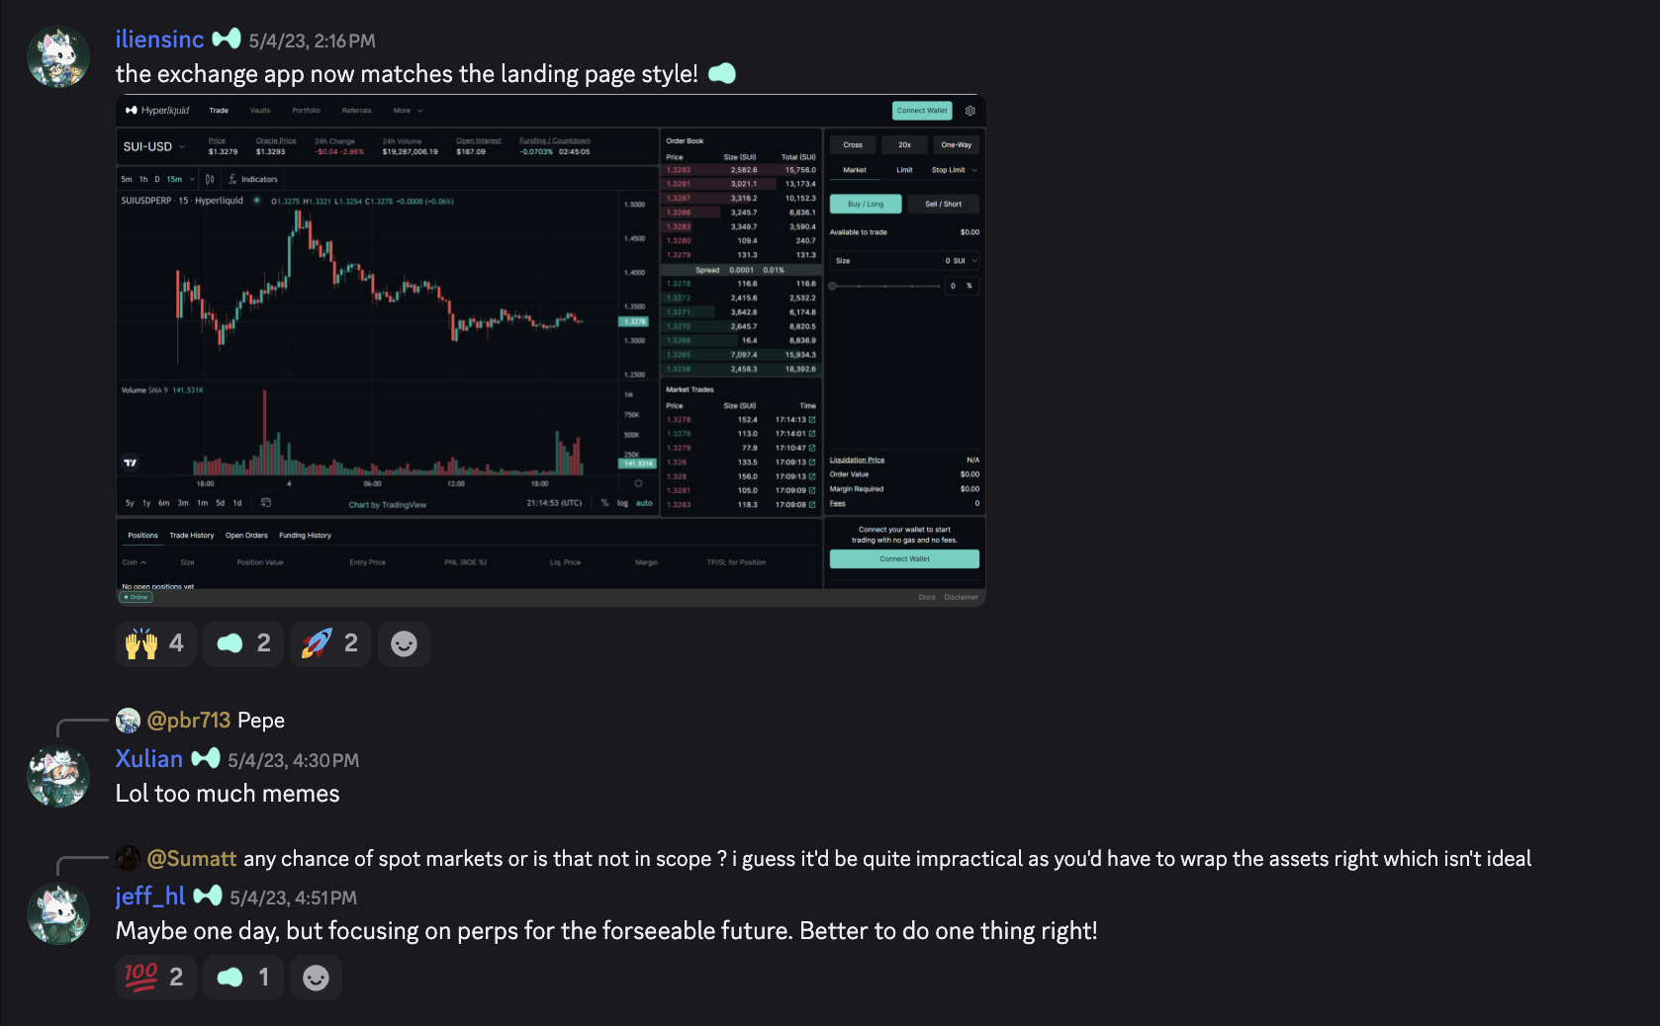
Task: Click the jeff_hl username
Action: tap(150, 897)
